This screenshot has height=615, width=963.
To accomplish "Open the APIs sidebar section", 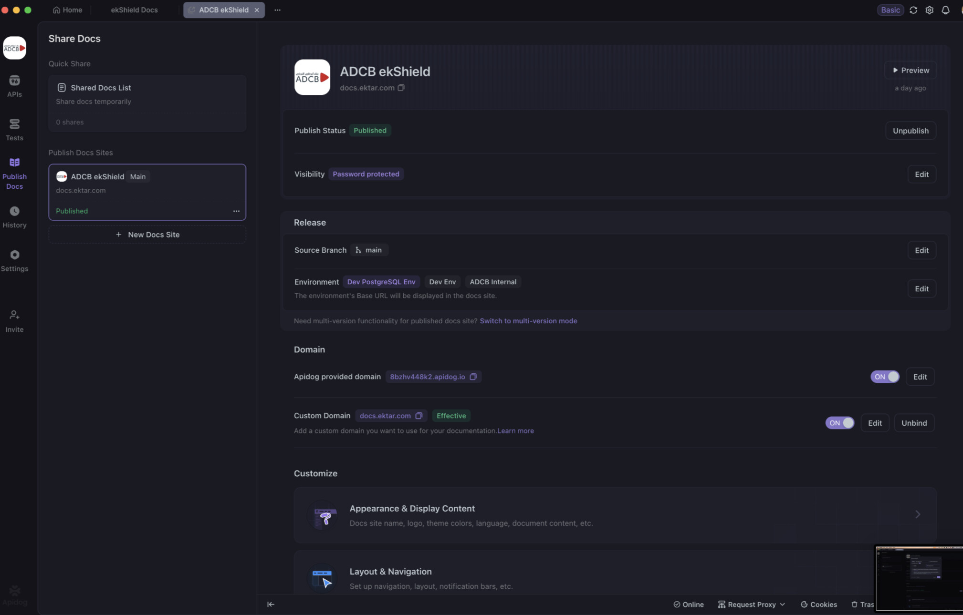I will 14,86.
